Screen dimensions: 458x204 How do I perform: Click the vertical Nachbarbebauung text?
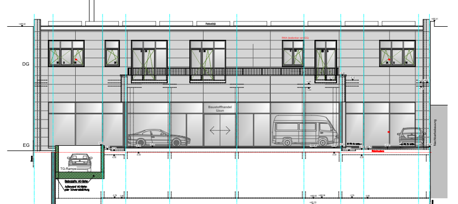click(x=435, y=133)
